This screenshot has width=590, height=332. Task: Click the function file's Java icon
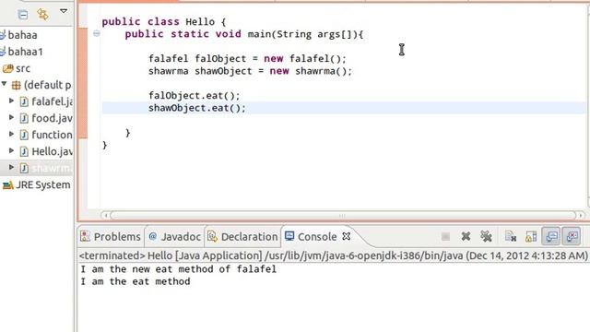[24, 135]
